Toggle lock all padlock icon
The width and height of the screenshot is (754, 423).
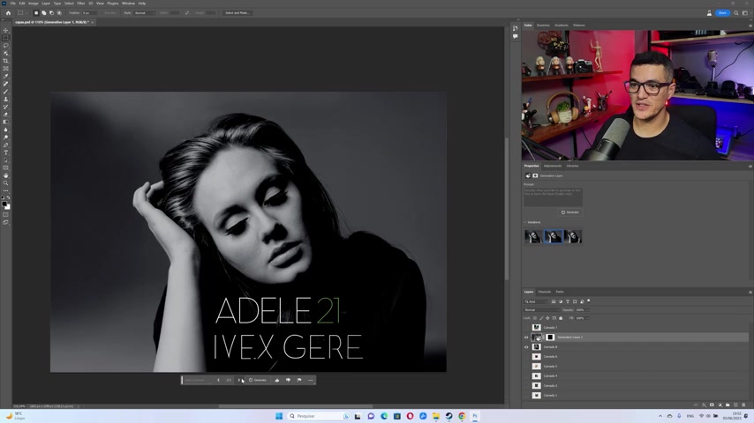561,318
